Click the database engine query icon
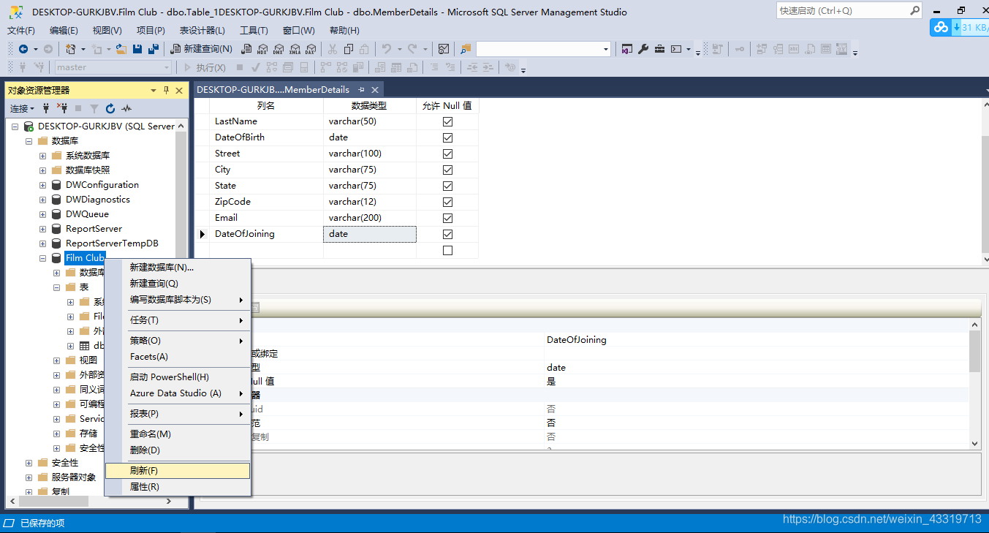Viewport: 989px width, 533px height. click(x=246, y=49)
